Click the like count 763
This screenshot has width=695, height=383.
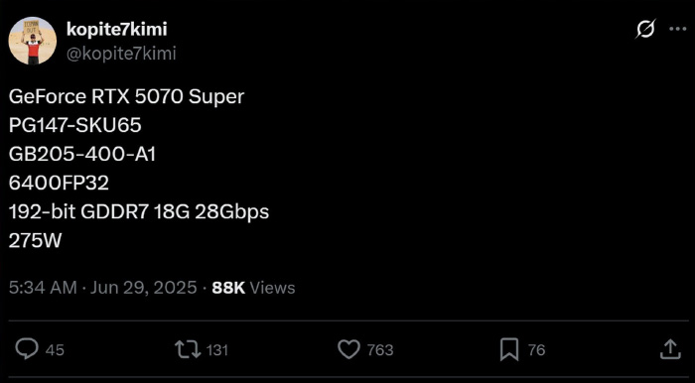pos(380,350)
